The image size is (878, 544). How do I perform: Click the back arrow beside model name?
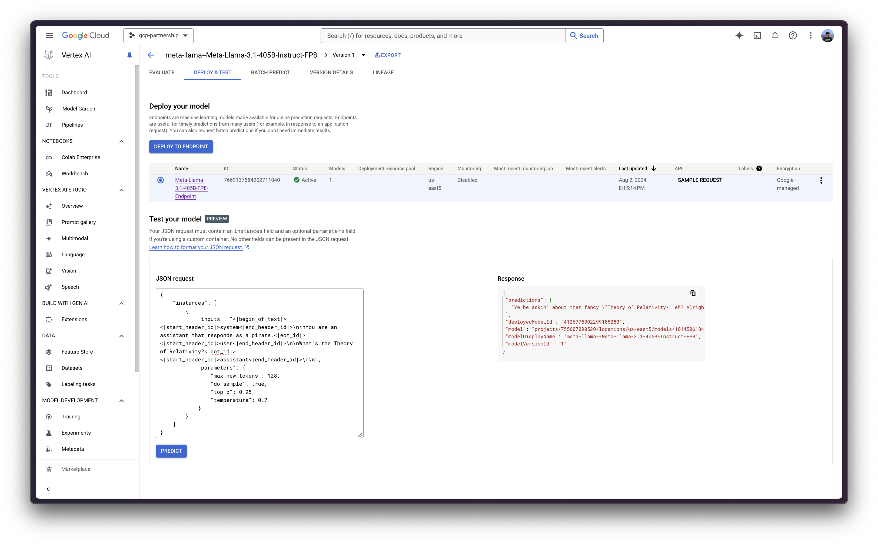click(x=151, y=55)
